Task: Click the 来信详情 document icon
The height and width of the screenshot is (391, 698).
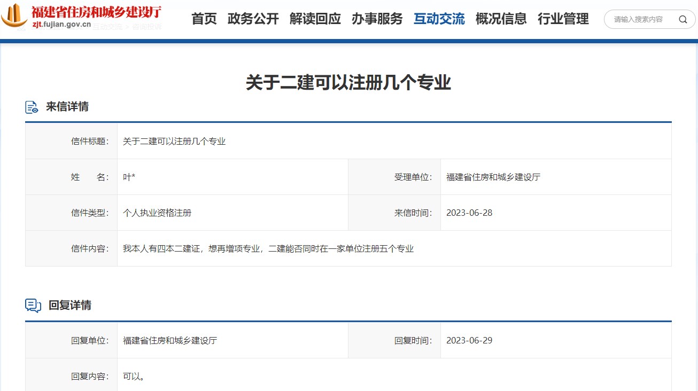Action: [x=33, y=106]
